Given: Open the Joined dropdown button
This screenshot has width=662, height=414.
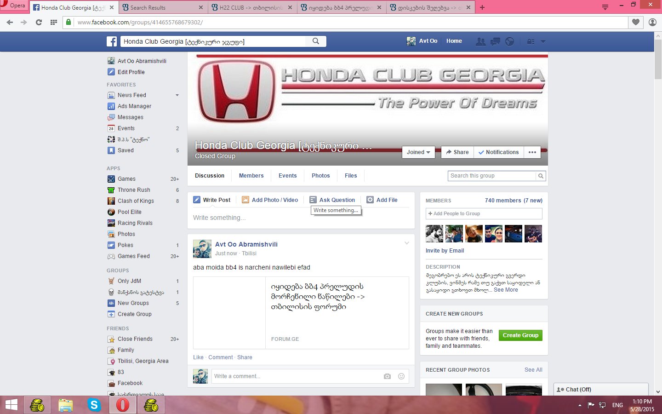Looking at the screenshot, I should 418,152.
